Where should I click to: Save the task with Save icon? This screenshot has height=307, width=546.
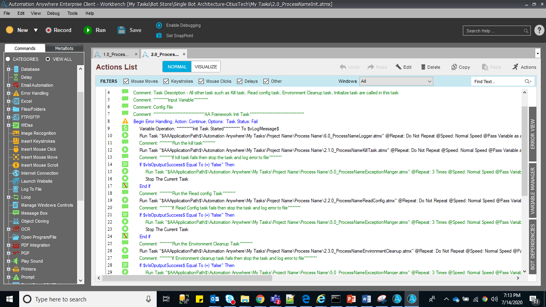[x=122, y=30]
